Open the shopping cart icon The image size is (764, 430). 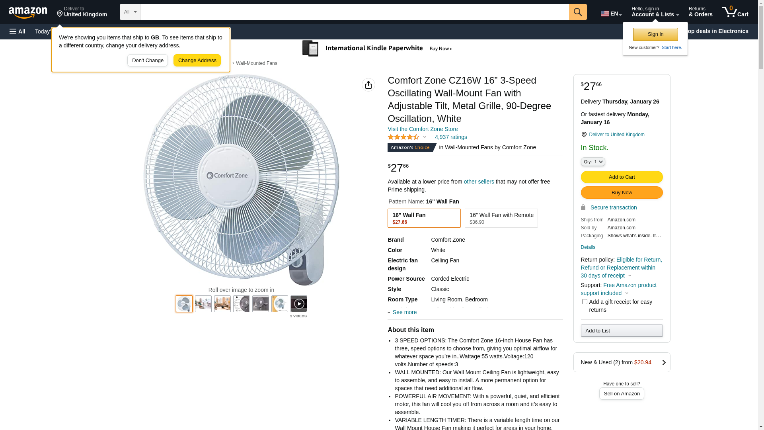735,12
